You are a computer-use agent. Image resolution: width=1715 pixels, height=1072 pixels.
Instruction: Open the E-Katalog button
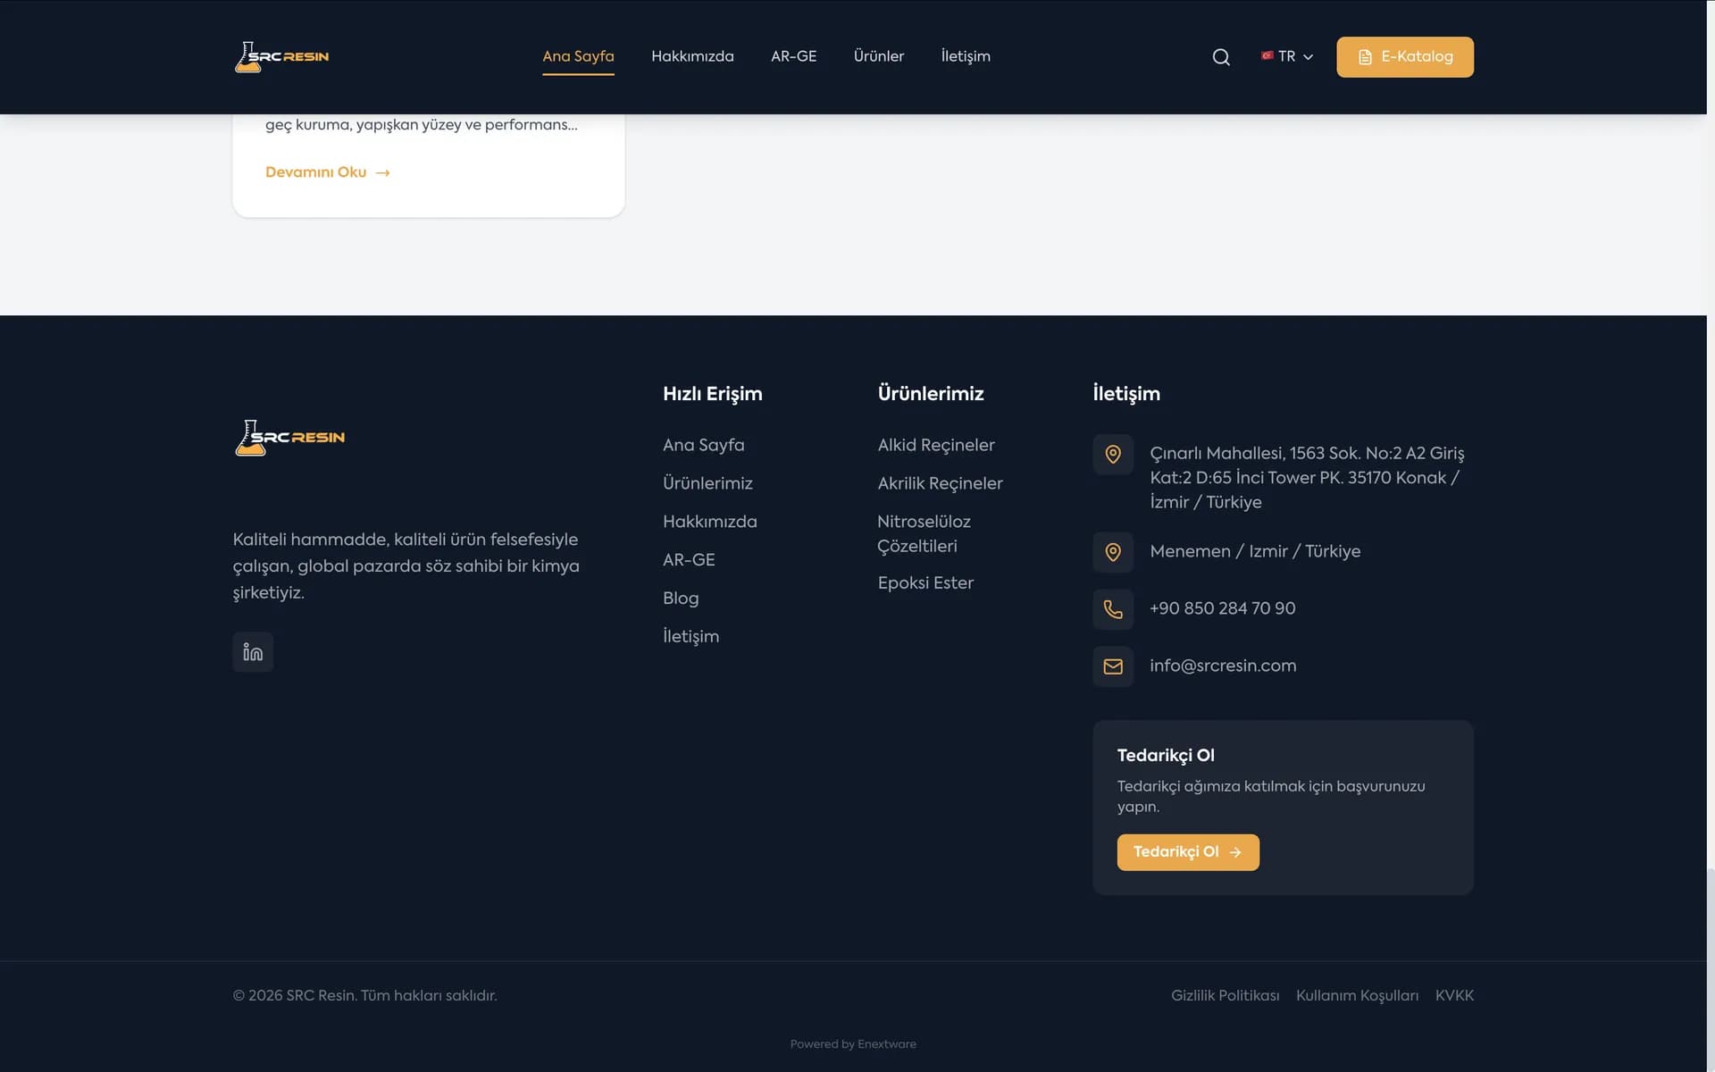tap(1405, 57)
